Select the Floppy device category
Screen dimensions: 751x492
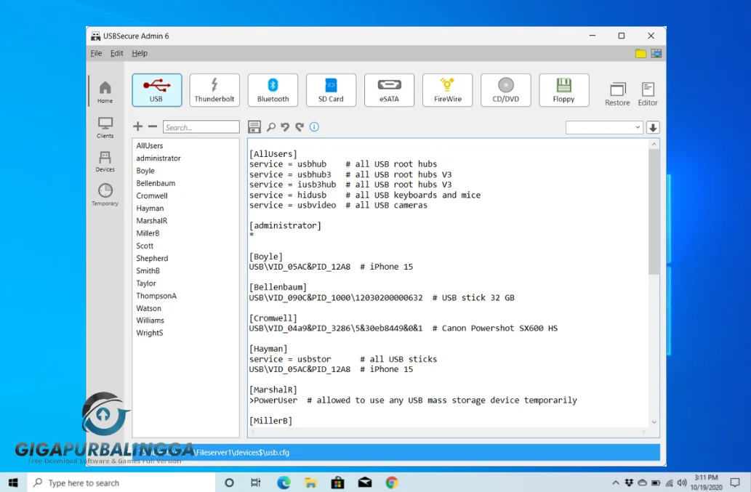pos(563,89)
